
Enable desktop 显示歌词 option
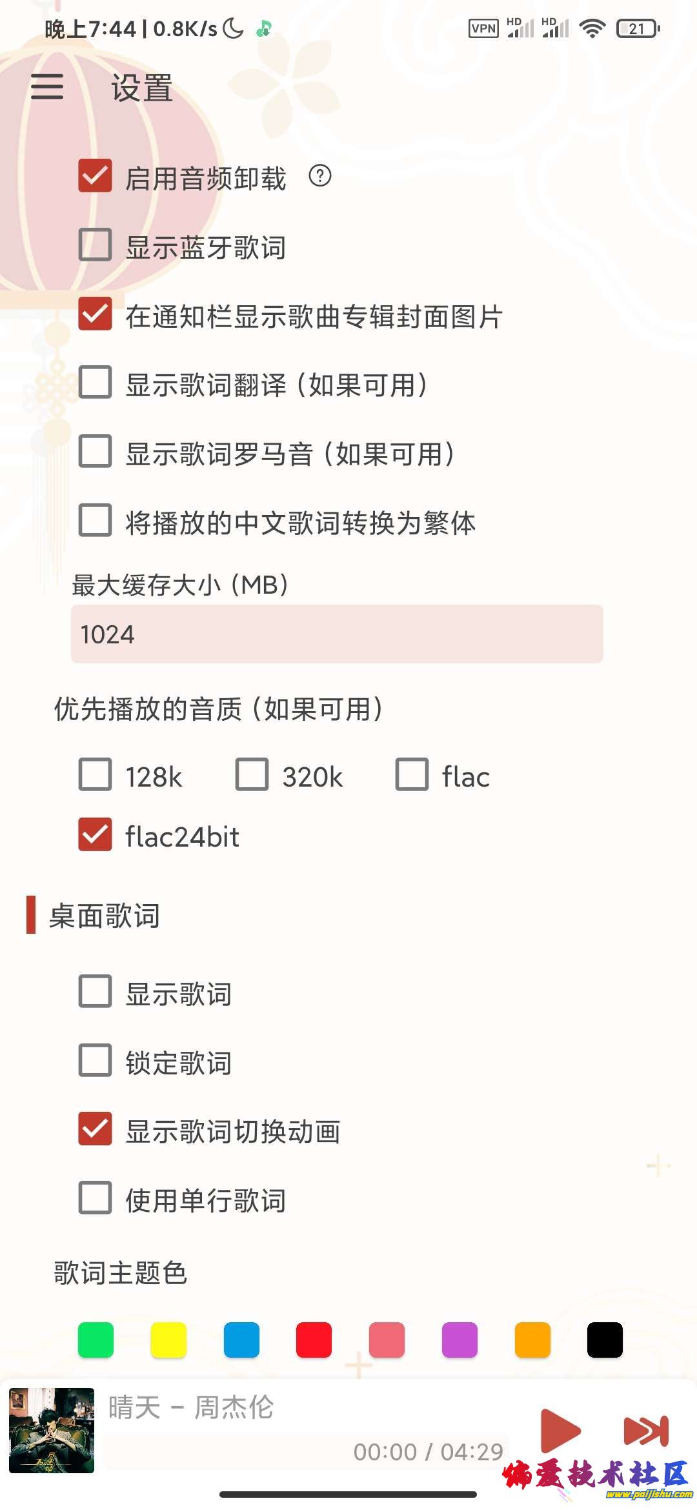pos(95,994)
